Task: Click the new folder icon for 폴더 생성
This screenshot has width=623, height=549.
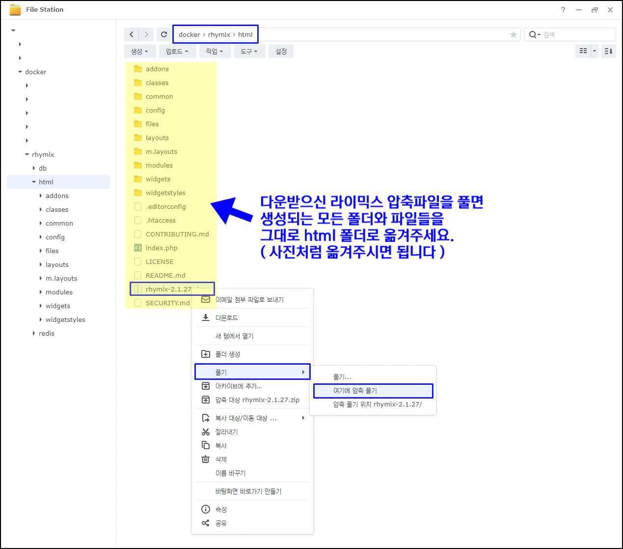Action: tap(206, 354)
